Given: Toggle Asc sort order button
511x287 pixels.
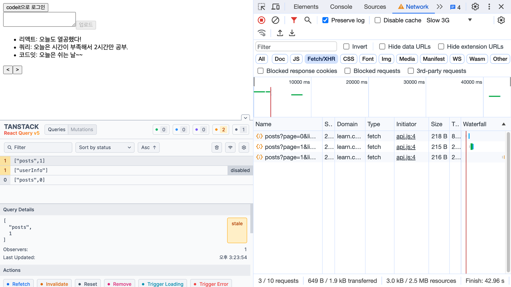Looking at the screenshot, I should pyautogui.click(x=148, y=147).
